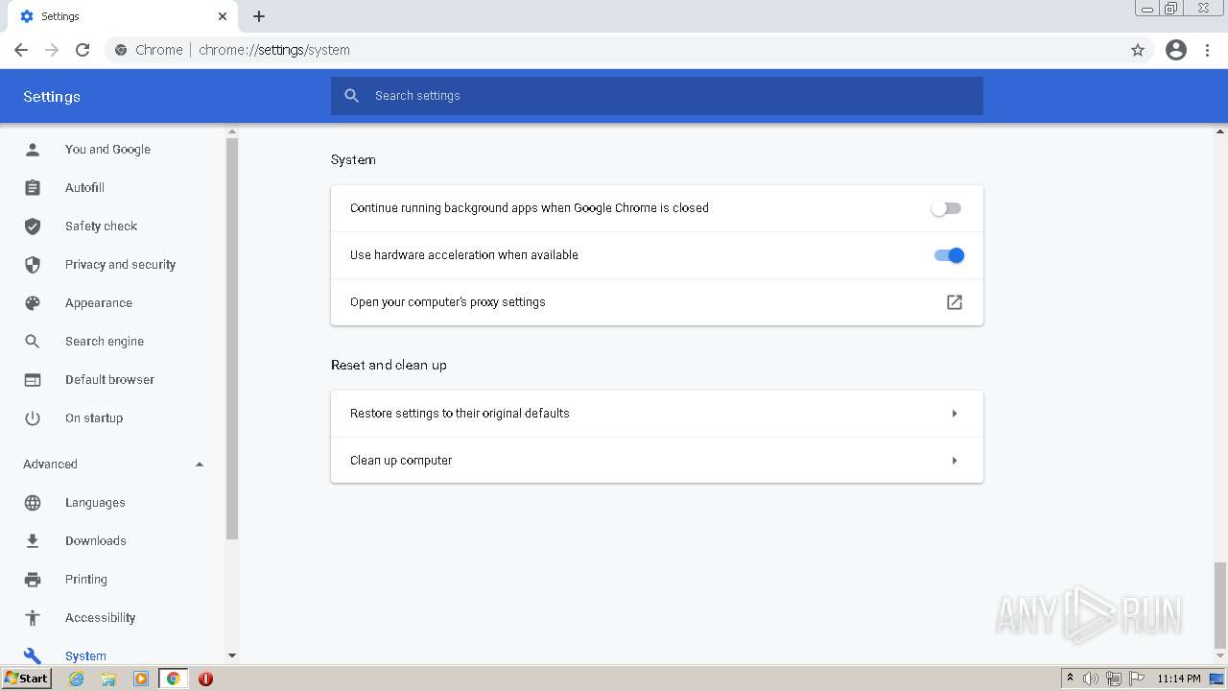Screen dimensions: 1228x691
Task: Bookmark this page with the star icon
Action: pyautogui.click(x=1138, y=50)
